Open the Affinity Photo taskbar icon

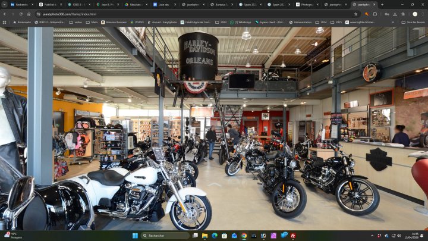click(273, 236)
